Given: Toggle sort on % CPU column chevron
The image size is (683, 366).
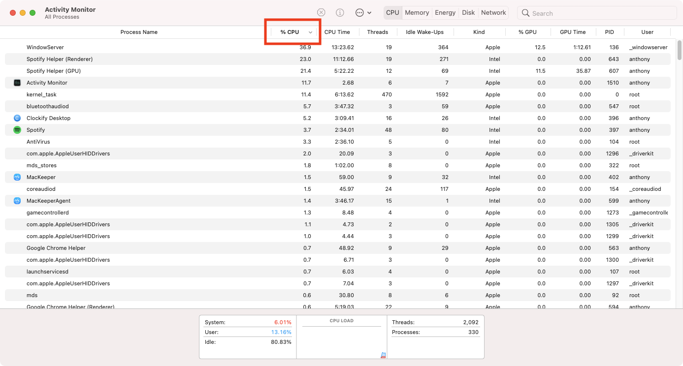Looking at the screenshot, I should pos(310,32).
